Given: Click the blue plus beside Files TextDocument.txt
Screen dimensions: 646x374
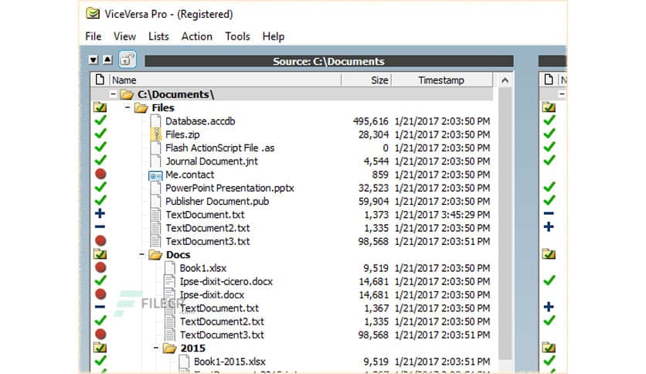Looking at the screenshot, I should 100,213.
